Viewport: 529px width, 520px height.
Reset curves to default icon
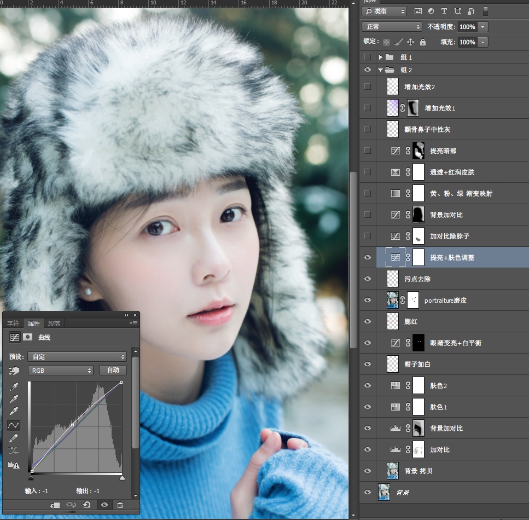[86, 505]
